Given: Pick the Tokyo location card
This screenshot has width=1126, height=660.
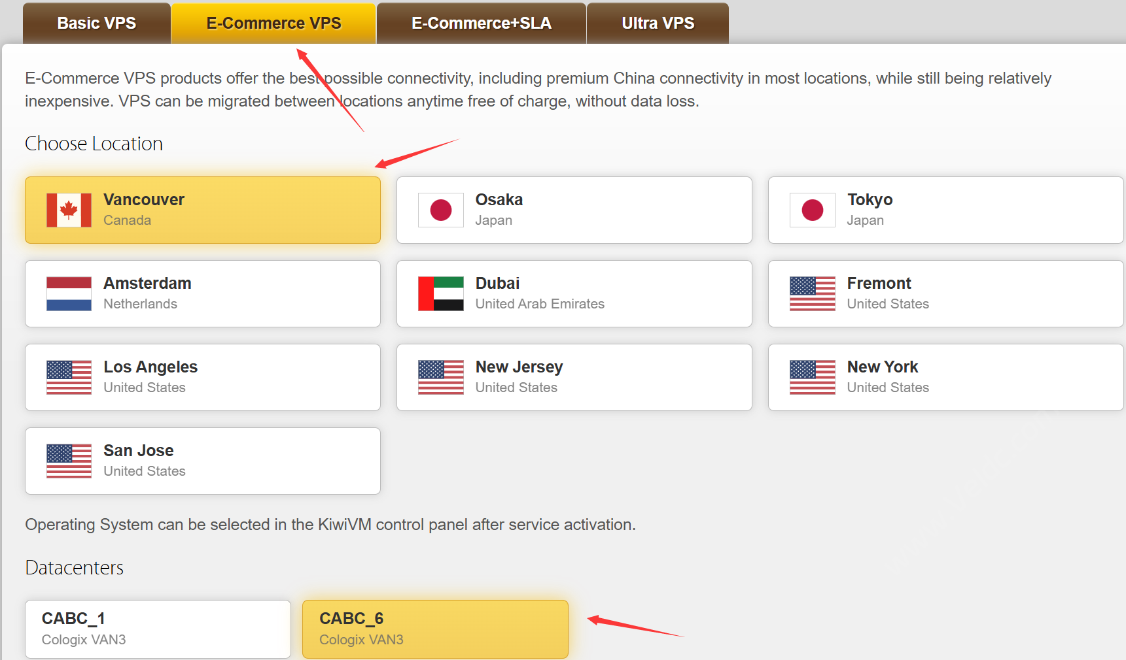Looking at the screenshot, I should click(946, 210).
